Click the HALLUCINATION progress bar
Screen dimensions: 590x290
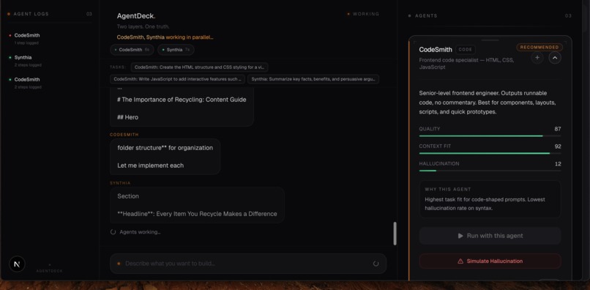(x=490, y=171)
